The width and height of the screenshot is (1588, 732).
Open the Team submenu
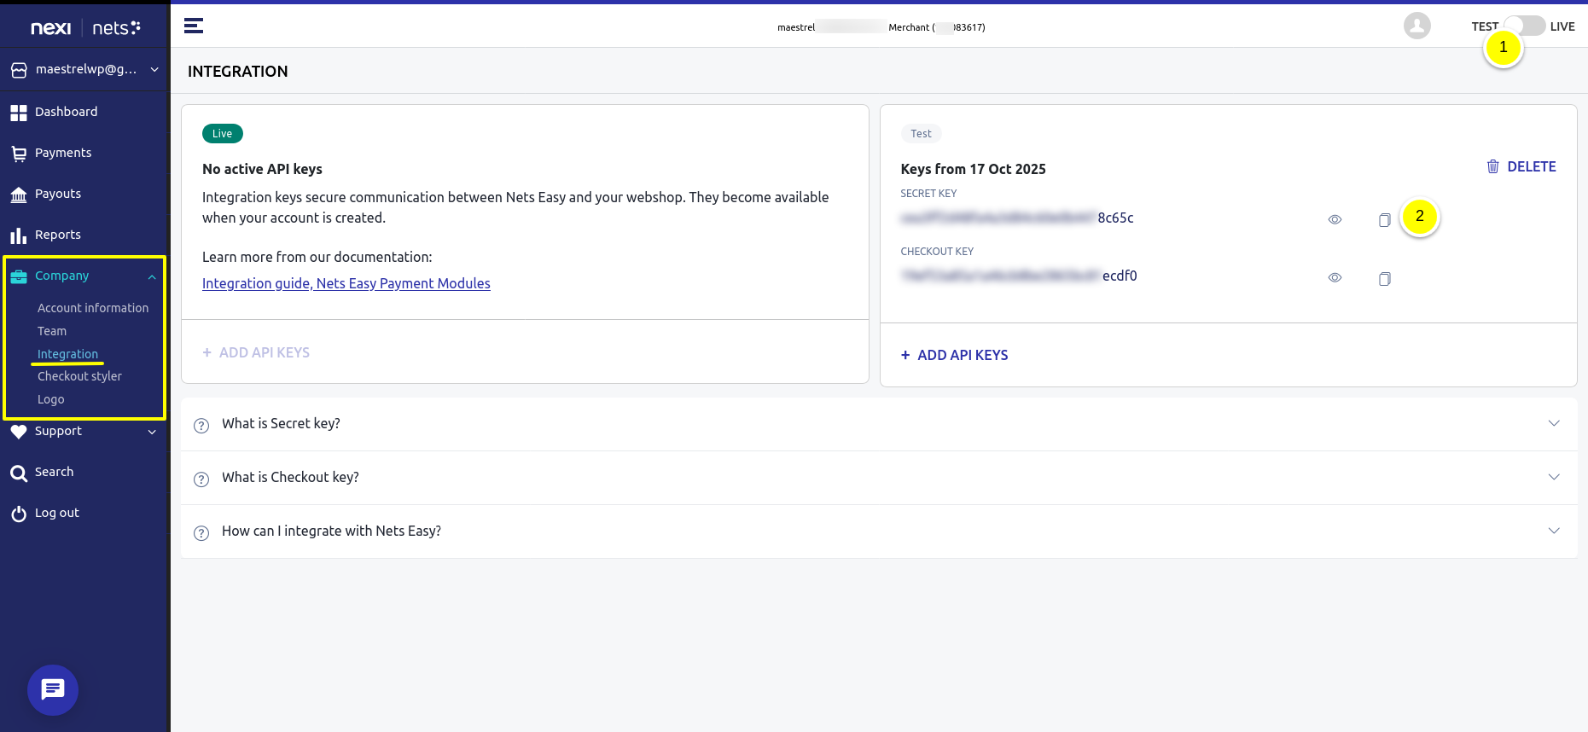52,331
